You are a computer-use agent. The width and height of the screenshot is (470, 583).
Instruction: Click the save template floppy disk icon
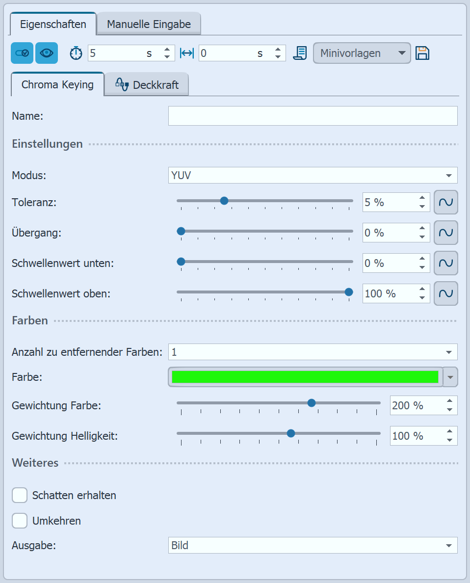422,53
